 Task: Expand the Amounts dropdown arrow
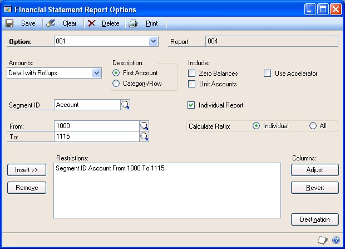pyautogui.click(x=96, y=73)
